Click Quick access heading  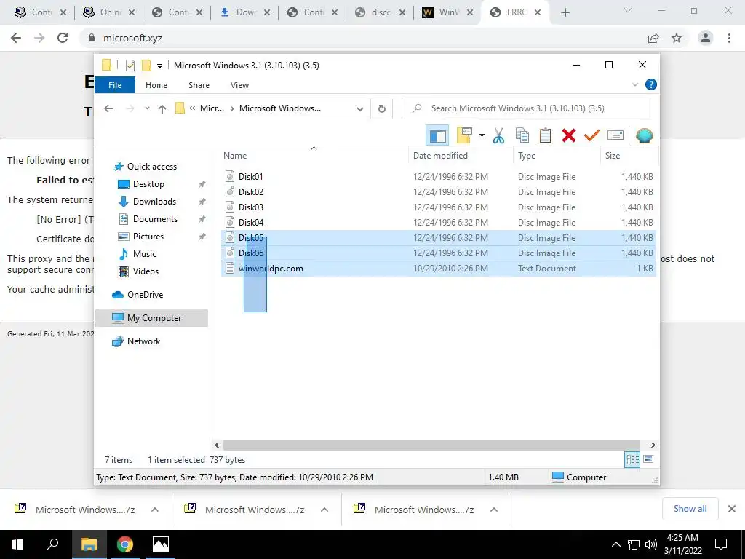[x=152, y=167]
